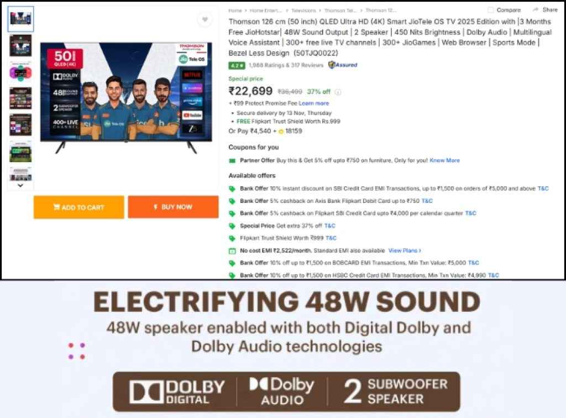The height and width of the screenshot is (418, 566).
Task: Open the Televisions breadcrumb
Action: [303, 10]
